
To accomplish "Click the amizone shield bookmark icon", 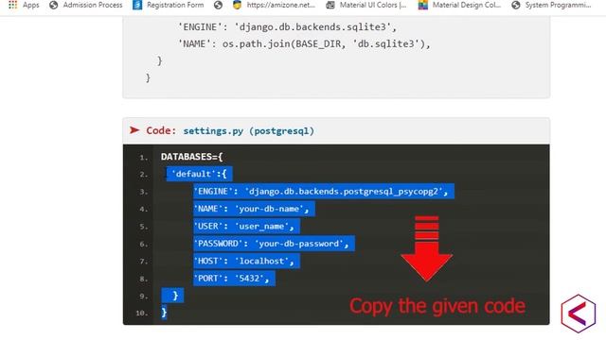I will (238, 5).
